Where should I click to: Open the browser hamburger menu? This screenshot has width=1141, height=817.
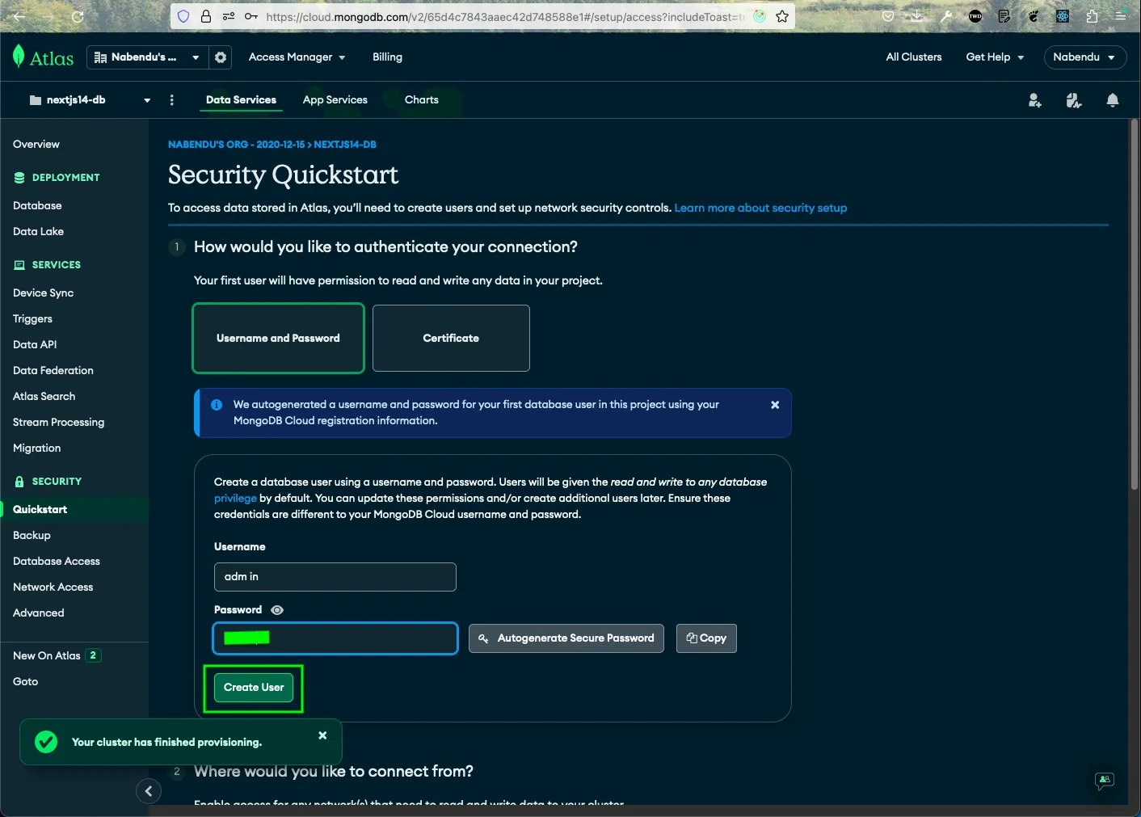(x=1121, y=16)
